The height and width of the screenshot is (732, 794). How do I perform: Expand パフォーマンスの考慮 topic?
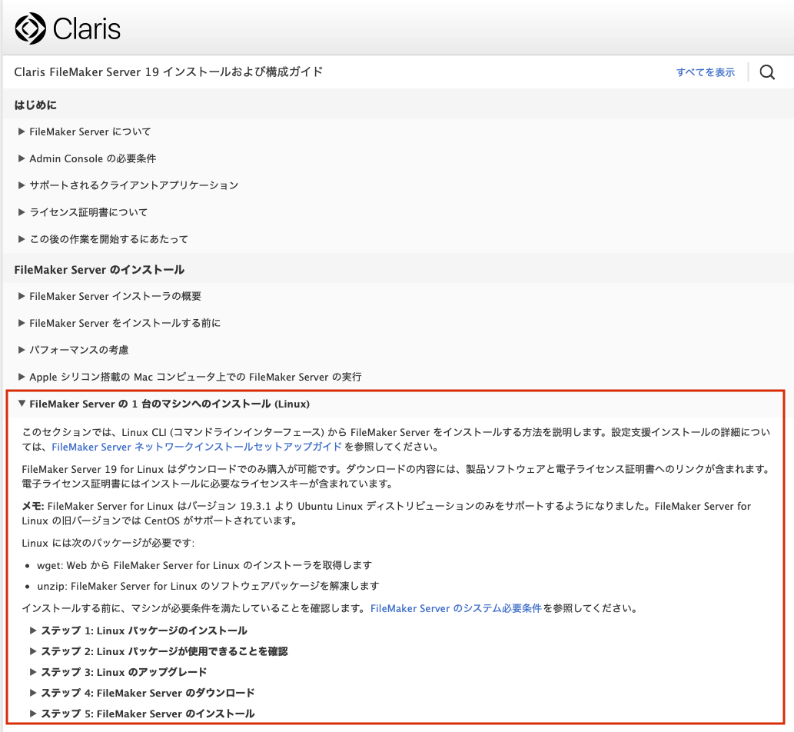pyautogui.click(x=78, y=350)
